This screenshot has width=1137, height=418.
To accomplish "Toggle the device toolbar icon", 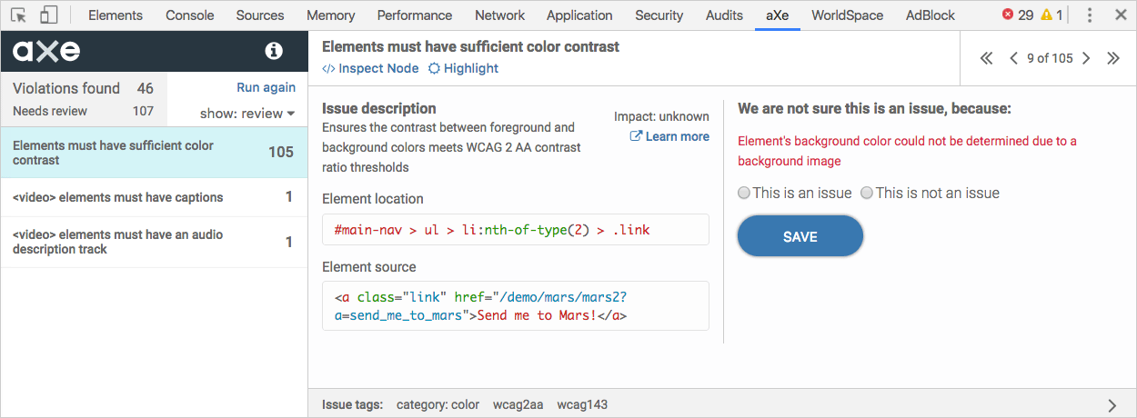I will pos(49,15).
